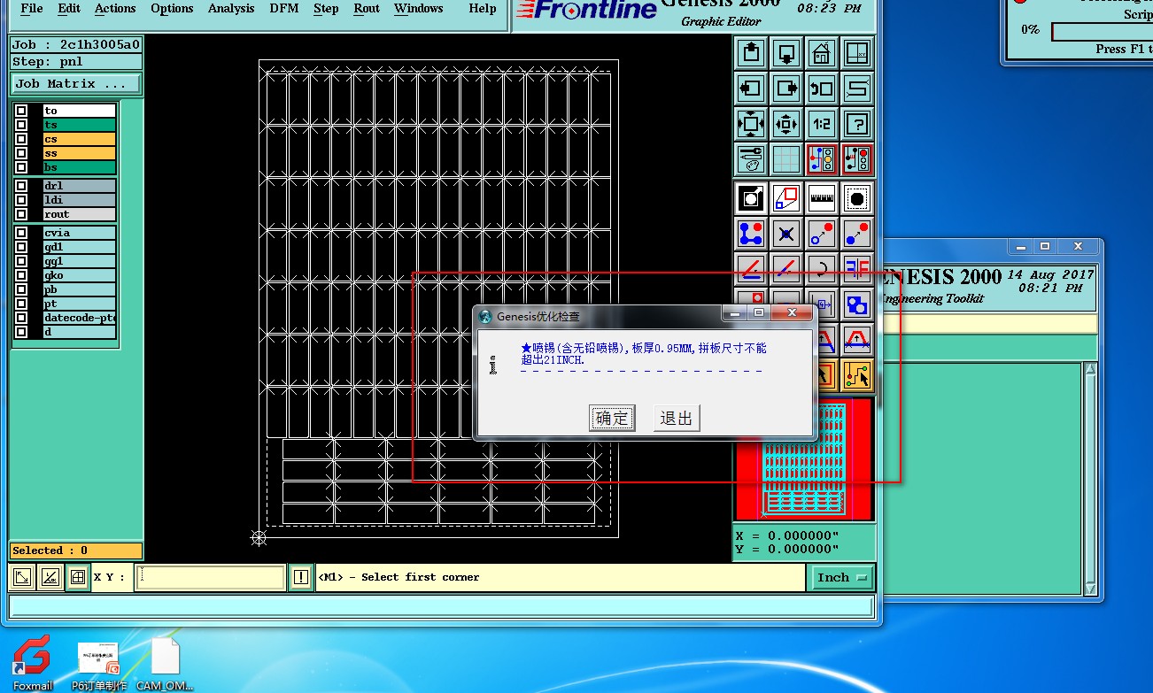Click the red and blue rectangle area tool

(786, 198)
